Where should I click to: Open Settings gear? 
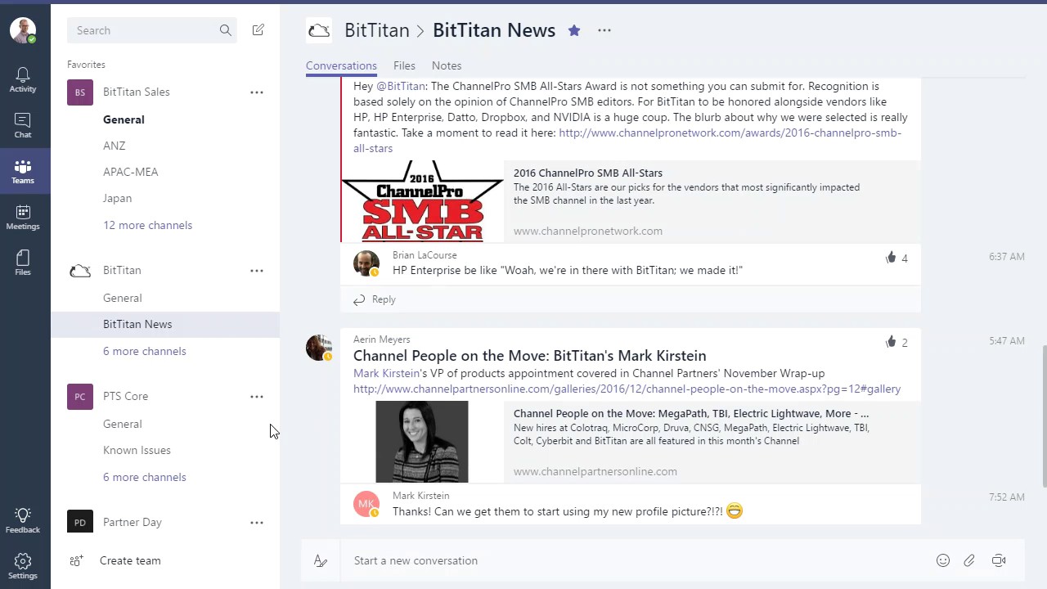(23, 565)
